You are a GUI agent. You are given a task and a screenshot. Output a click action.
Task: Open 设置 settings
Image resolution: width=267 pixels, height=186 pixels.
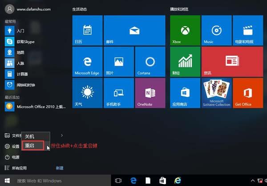tap(12, 146)
